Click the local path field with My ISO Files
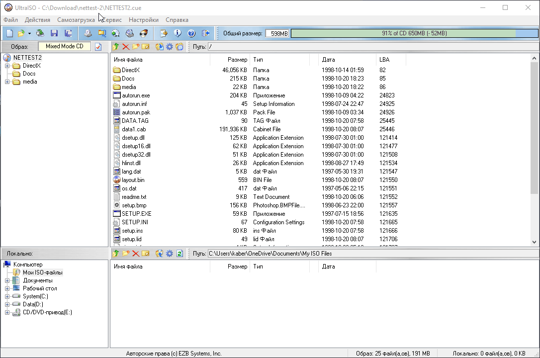This screenshot has height=358, width=540. (373, 254)
